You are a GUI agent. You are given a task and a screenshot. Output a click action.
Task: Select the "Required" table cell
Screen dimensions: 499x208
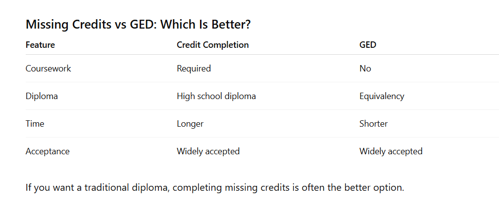194,69
